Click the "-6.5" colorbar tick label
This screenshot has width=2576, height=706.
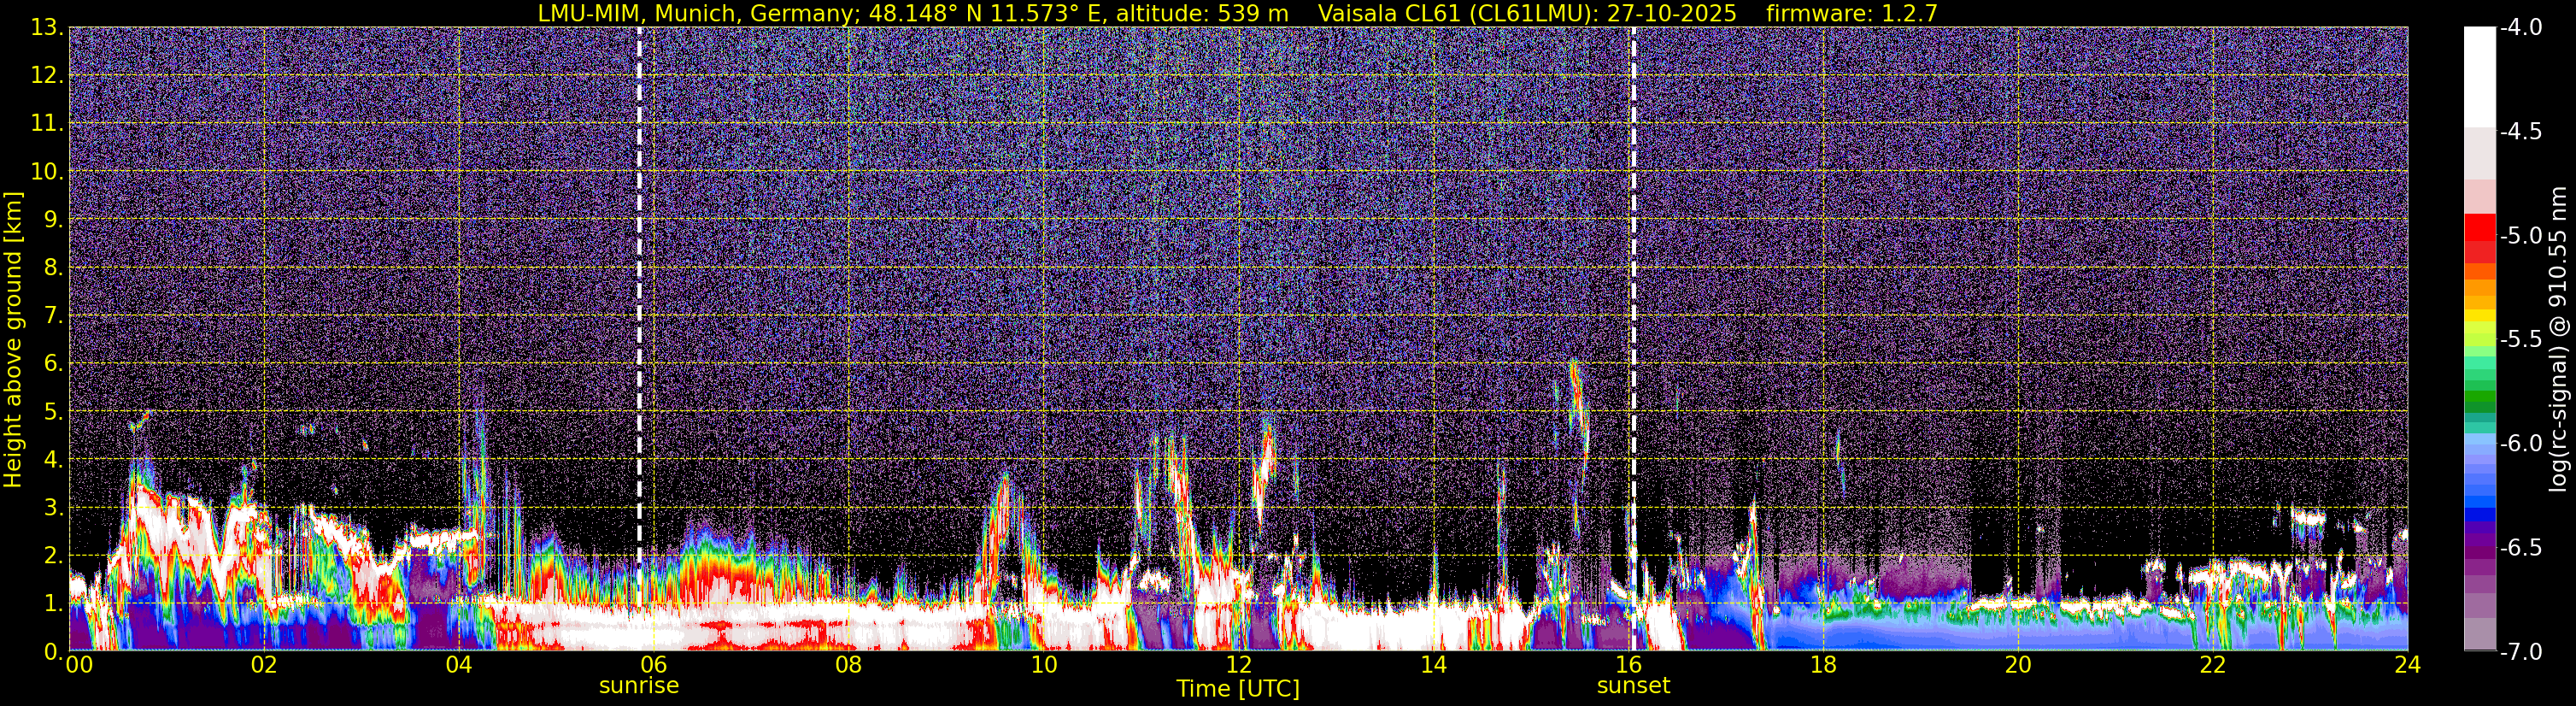2520,547
